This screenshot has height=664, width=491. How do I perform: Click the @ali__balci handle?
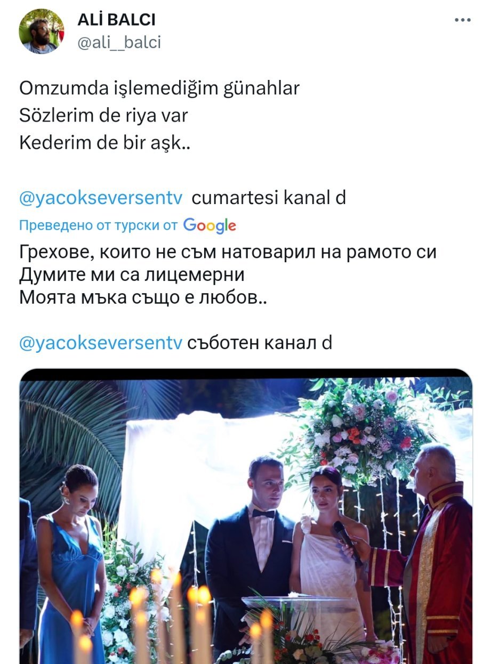(x=119, y=43)
